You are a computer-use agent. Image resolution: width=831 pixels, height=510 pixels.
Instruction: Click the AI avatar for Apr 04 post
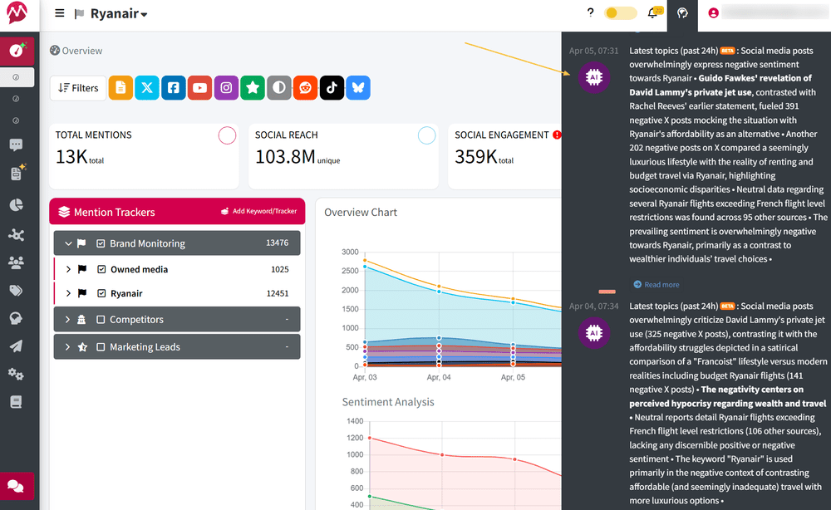tap(594, 333)
